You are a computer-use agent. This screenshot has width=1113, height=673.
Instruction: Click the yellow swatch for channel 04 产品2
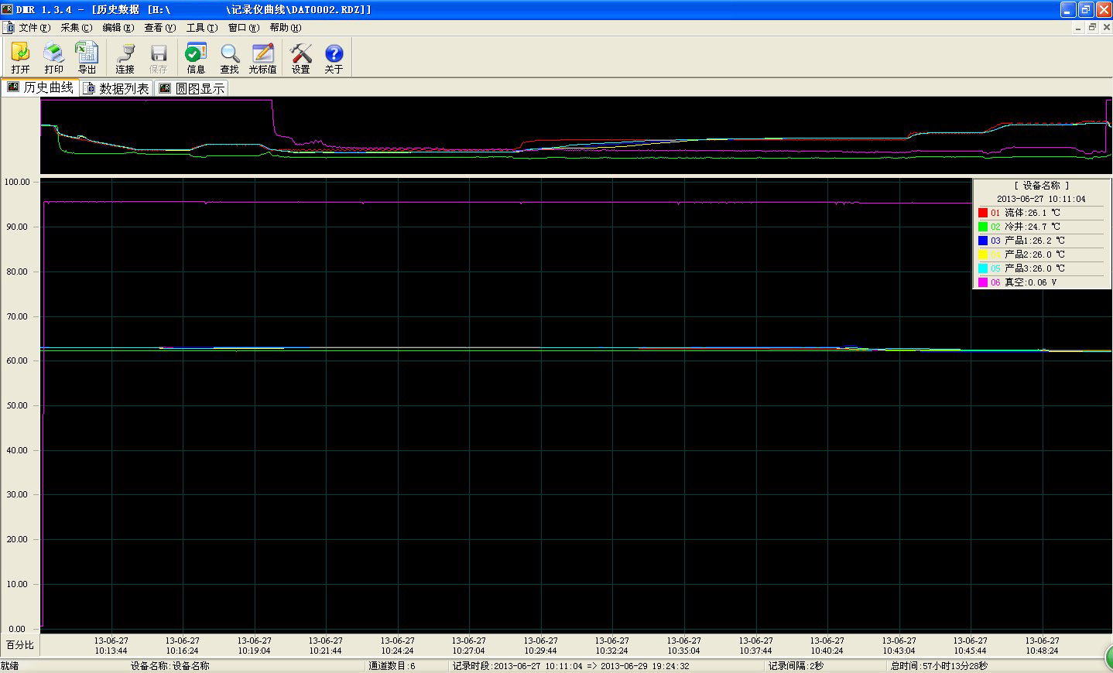click(983, 255)
